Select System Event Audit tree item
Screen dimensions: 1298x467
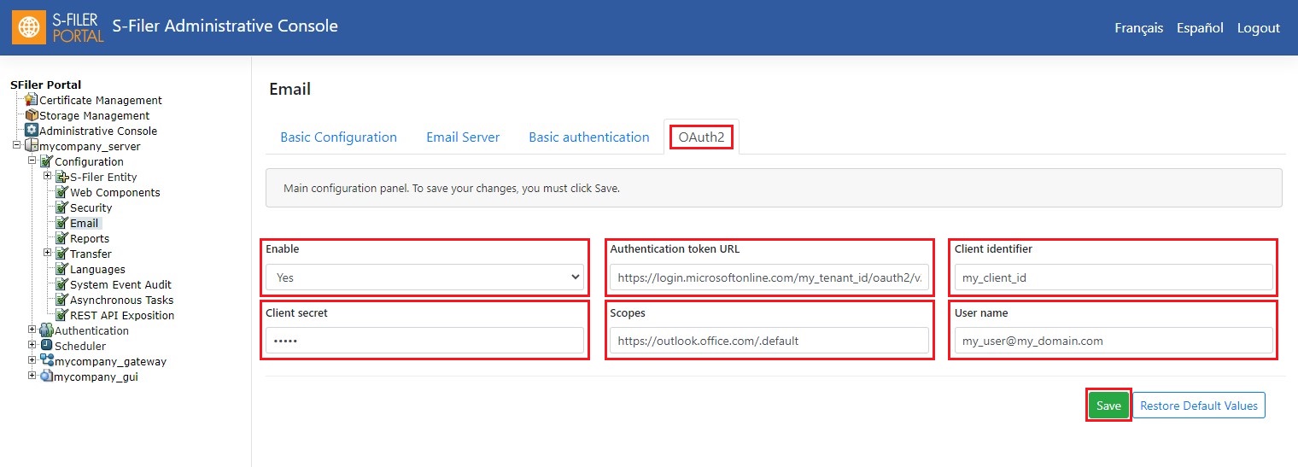120,284
